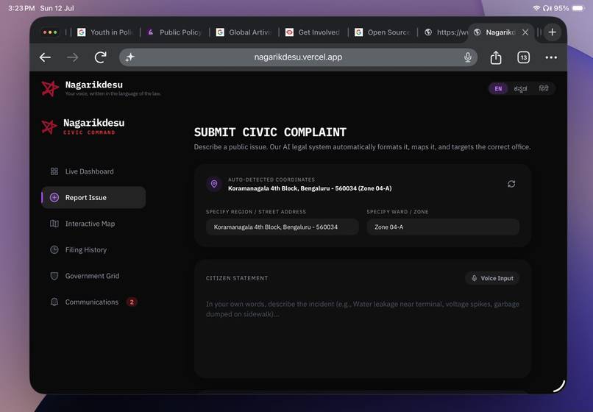Click the 3:23 PM clock in status bar

click(21, 8)
